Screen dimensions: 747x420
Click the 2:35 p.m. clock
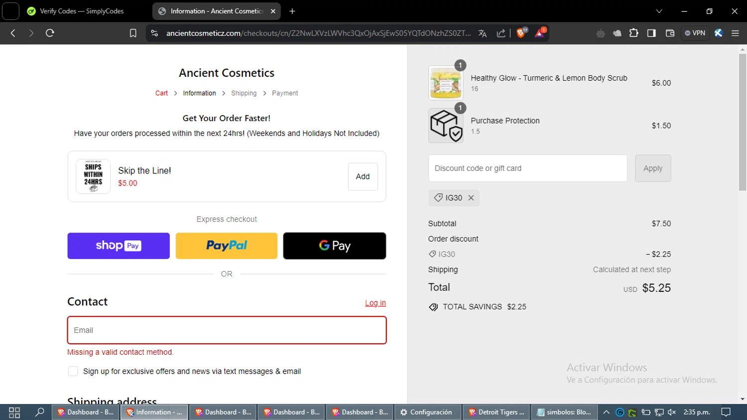[697, 412]
